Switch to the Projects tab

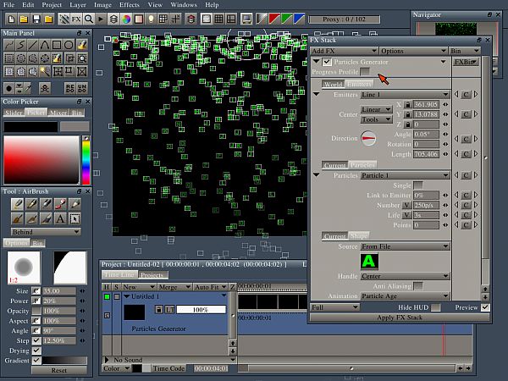(x=152, y=274)
